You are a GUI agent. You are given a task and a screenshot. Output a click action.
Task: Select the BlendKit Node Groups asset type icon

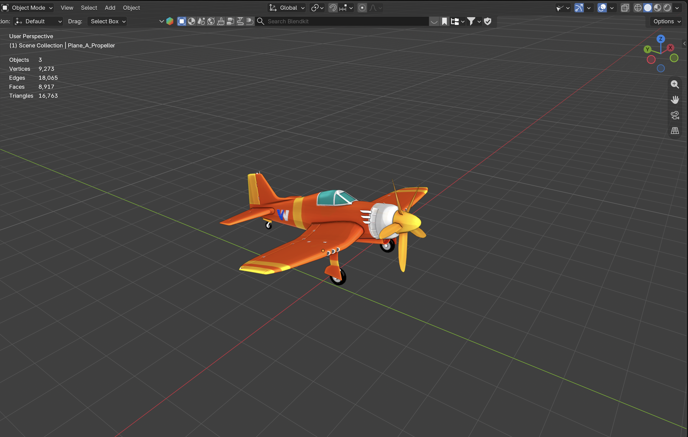(230, 21)
